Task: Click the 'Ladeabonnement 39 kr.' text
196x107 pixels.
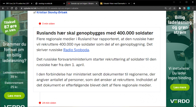Action: [14, 74]
